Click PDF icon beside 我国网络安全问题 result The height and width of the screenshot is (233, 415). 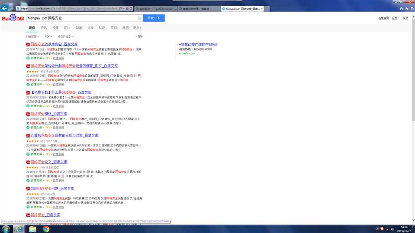click(x=28, y=188)
